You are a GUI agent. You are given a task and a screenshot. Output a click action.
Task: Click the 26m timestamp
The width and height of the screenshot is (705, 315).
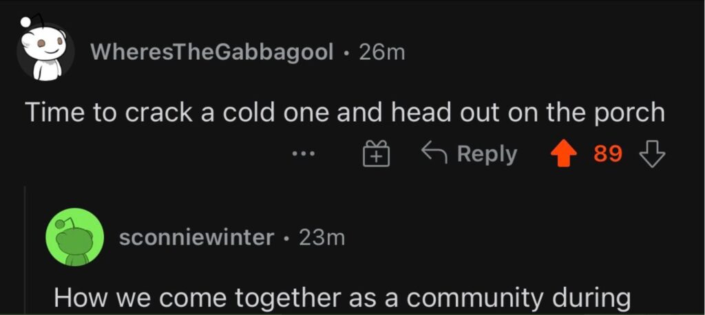click(382, 52)
